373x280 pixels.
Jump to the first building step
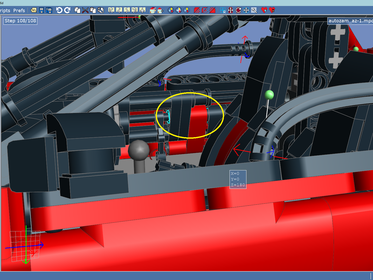click(111, 10)
